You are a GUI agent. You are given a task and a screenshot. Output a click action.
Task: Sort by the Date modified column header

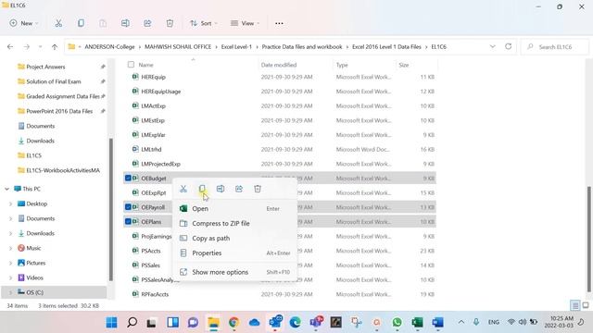coord(279,65)
